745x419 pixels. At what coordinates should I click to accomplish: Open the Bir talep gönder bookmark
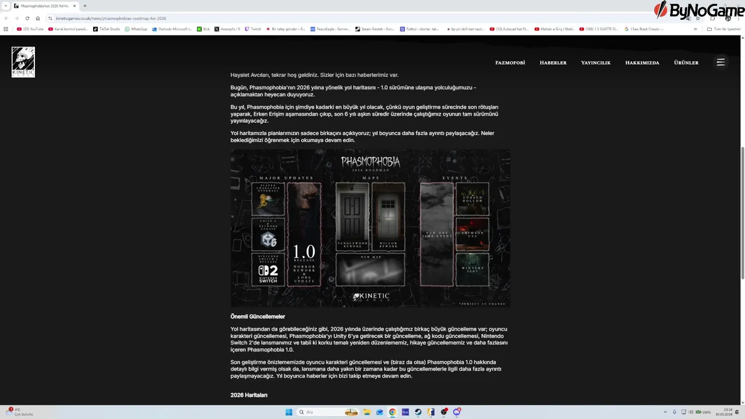coord(285,29)
